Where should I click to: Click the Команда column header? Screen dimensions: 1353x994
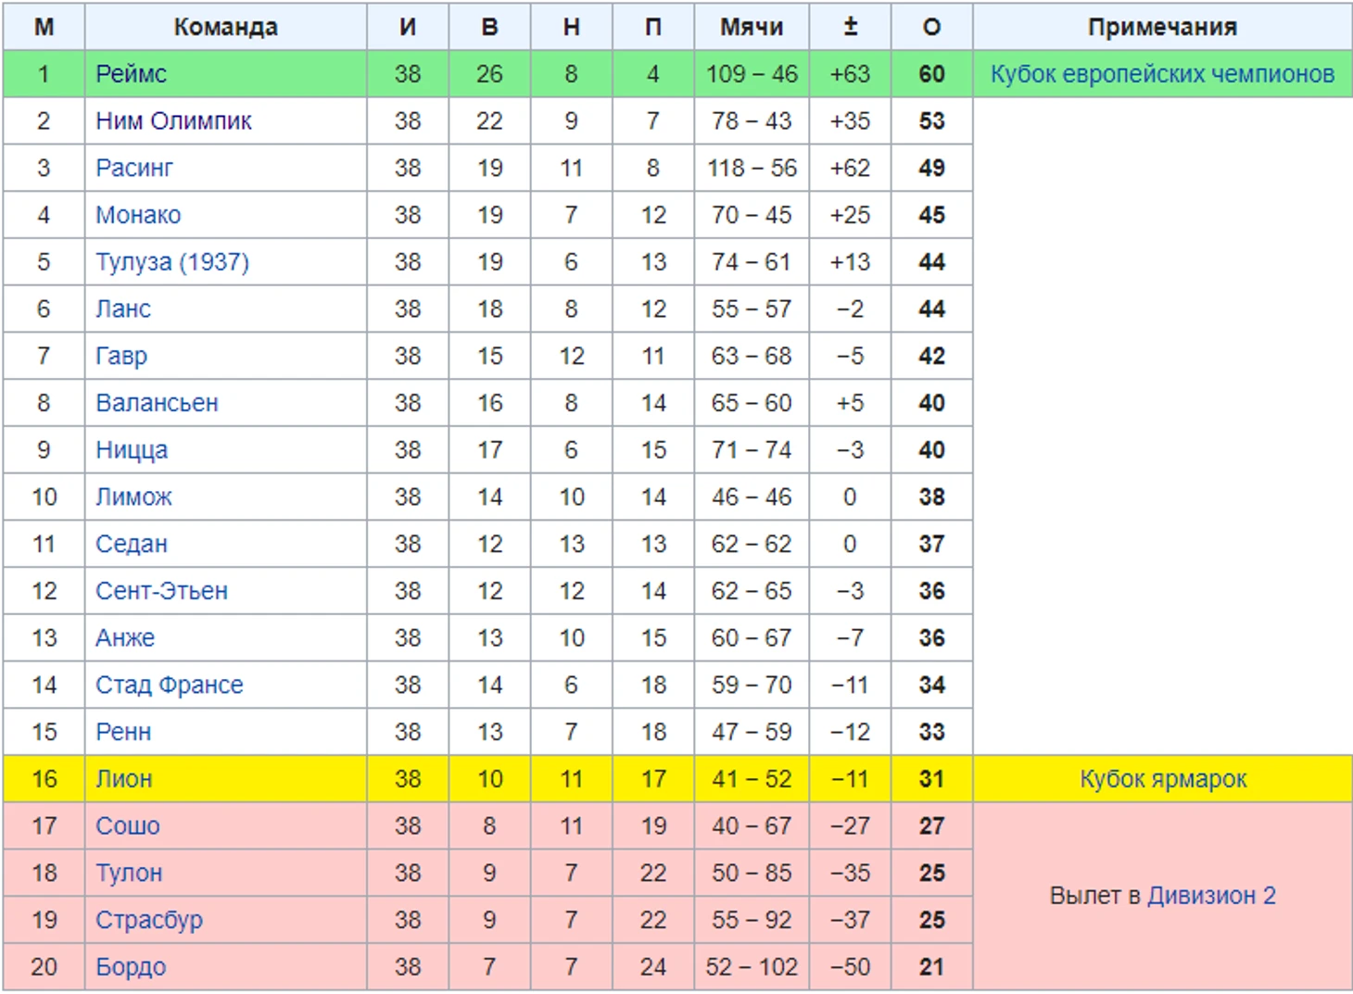pos(225,27)
